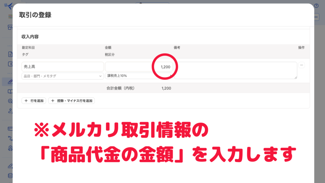Click the 行を追加 button
The height and width of the screenshot is (183, 325).
[34, 101]
